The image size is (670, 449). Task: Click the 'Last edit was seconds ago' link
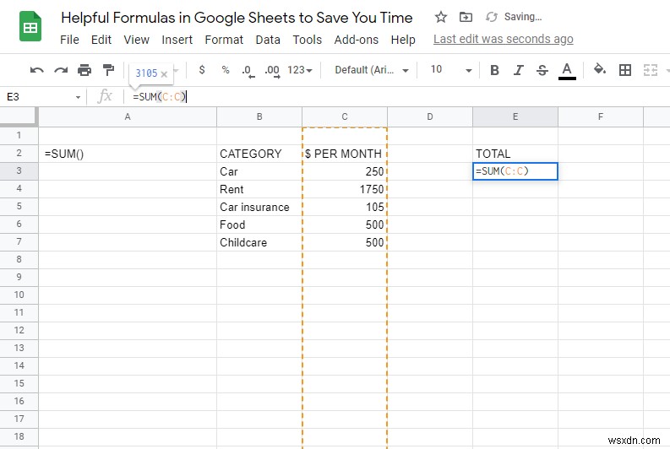[503, 39]
